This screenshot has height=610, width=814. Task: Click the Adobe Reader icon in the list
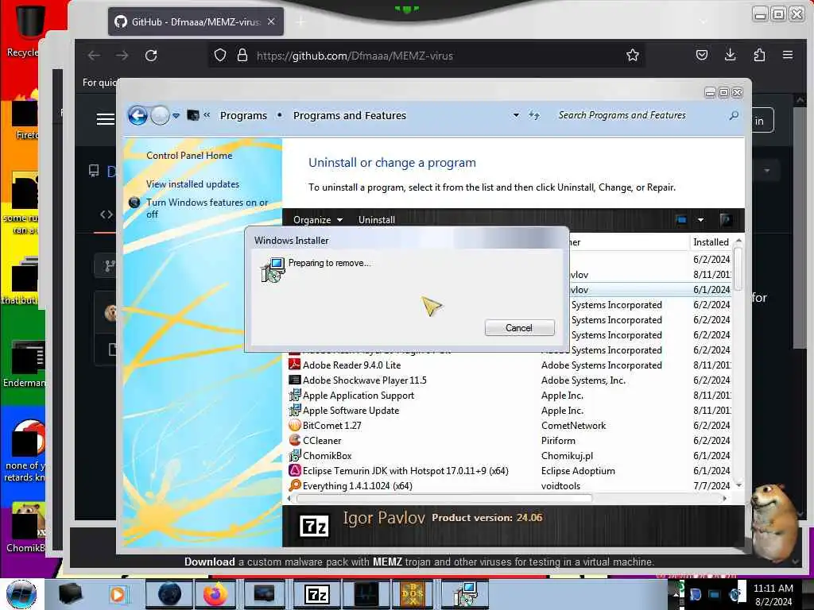click(x=294, y=365)
